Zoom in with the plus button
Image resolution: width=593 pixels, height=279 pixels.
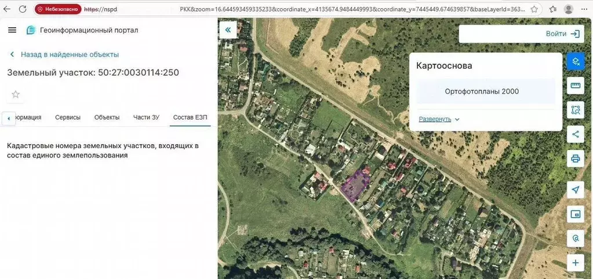[x=575, y=263]
